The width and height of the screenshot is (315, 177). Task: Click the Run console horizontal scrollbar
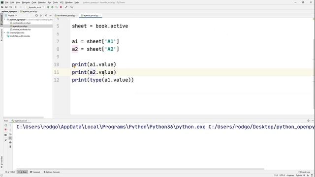[140, 169]
